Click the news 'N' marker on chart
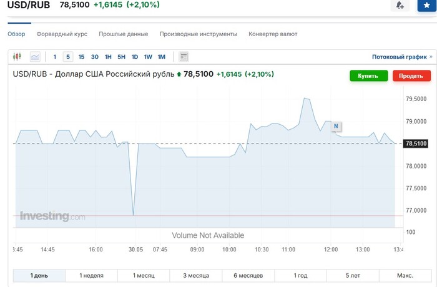Screen dimensions: 437x287 (x=336, y=126)
